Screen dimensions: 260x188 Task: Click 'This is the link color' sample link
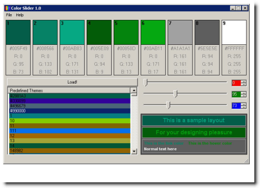tap(164, 143)
